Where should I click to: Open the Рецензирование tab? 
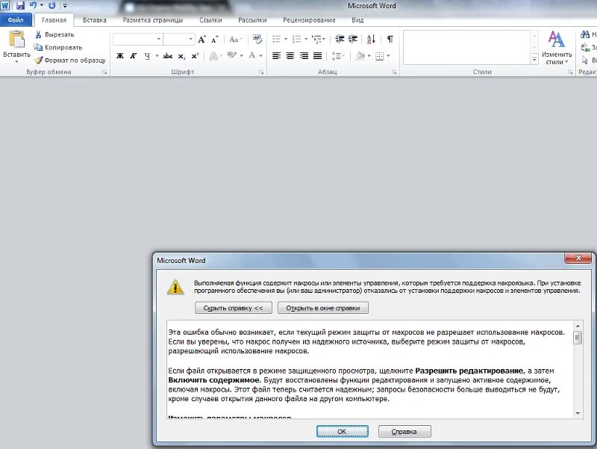click(309, 20)
